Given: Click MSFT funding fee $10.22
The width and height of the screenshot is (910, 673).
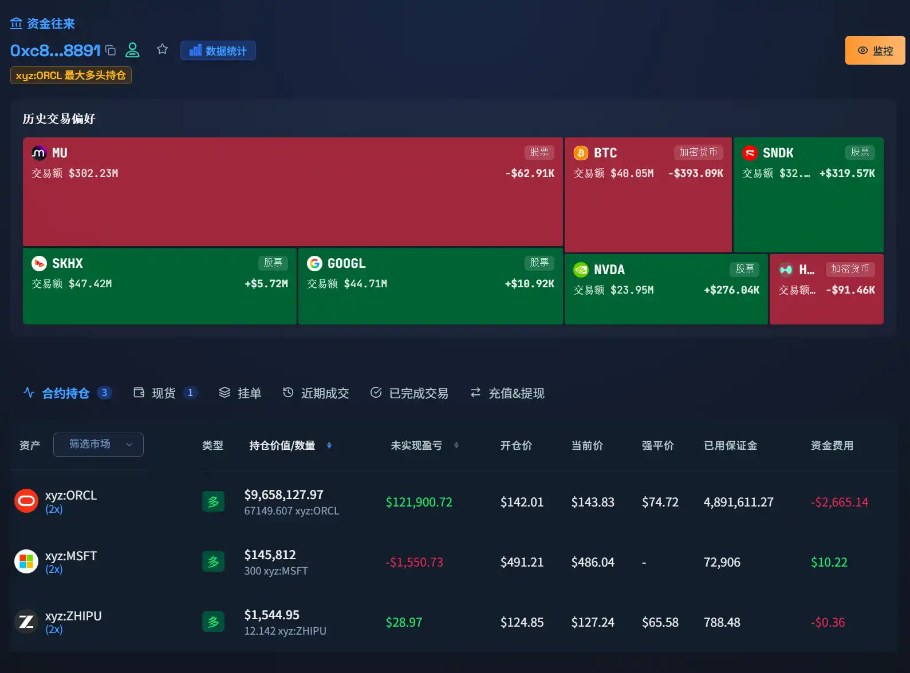Looking at the screenshot, I should (x=829, y=562).
